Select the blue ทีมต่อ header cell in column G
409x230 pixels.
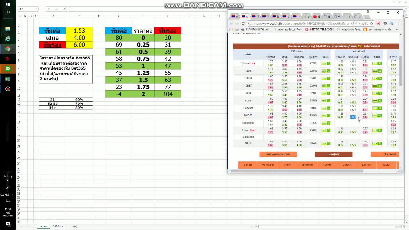(119, 31)
